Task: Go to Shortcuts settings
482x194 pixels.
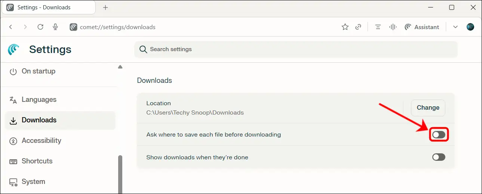Action: click(37, 161)
